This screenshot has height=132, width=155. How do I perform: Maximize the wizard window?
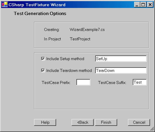tap(143, 5)
